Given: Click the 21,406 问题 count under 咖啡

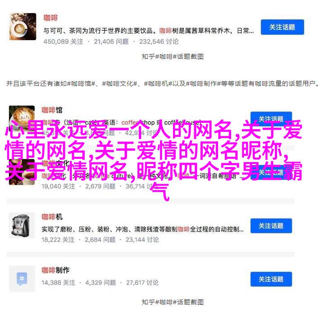Looking at the screenshot, I should (x=111, y=42).
